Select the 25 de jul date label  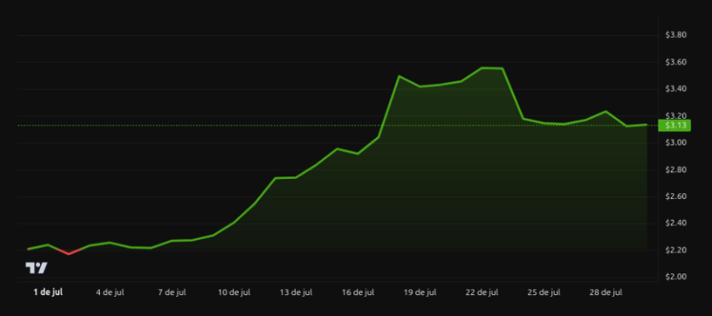(544, 293)
